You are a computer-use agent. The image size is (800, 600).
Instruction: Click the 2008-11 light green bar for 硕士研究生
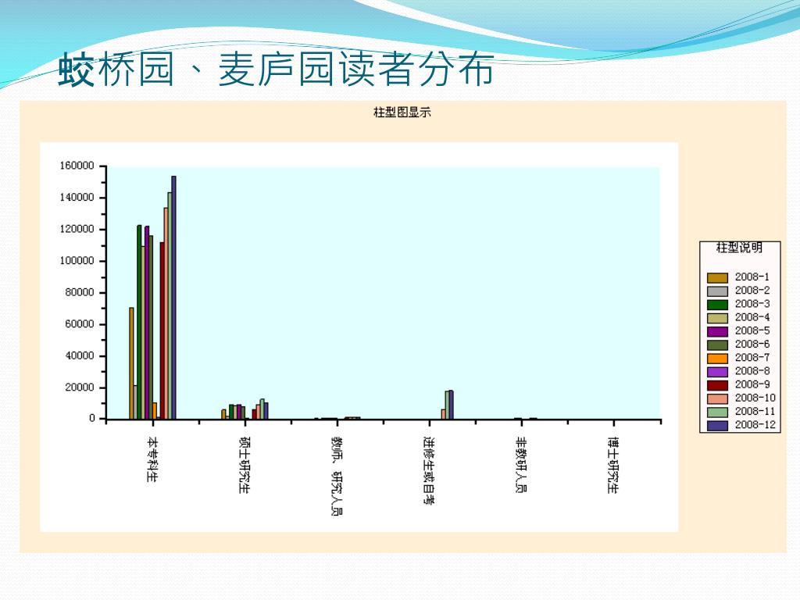click(262, 409)
